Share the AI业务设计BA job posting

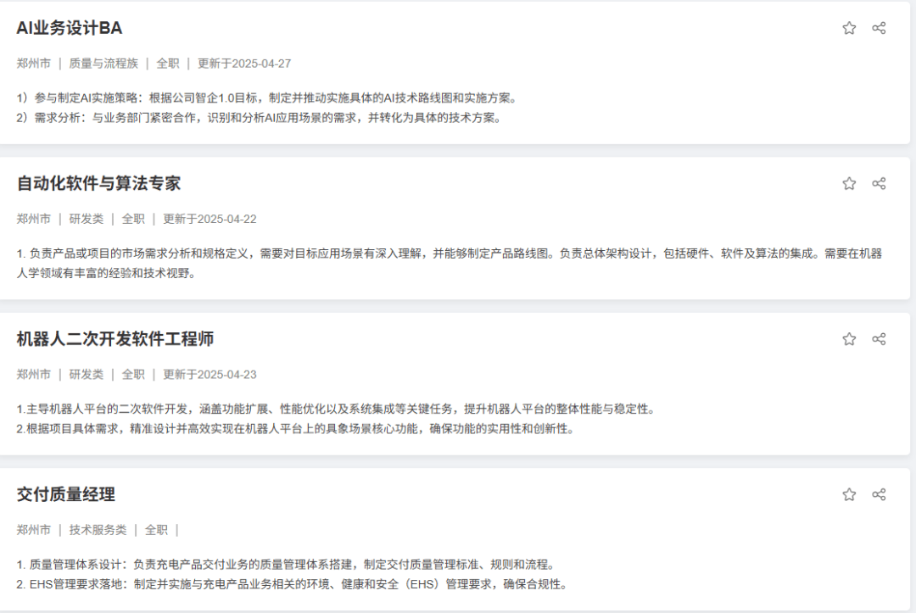[879, 28]
